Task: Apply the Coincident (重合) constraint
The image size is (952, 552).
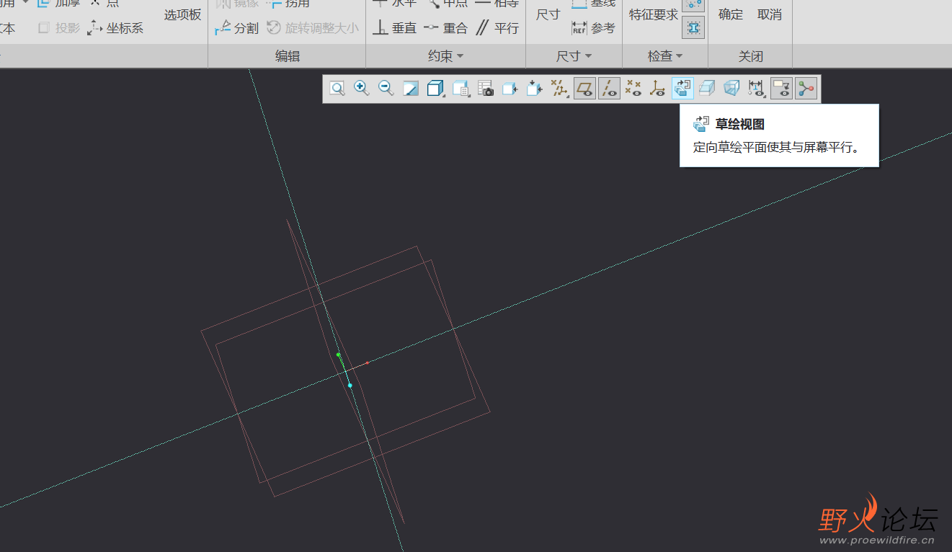Action: [445, 28]
